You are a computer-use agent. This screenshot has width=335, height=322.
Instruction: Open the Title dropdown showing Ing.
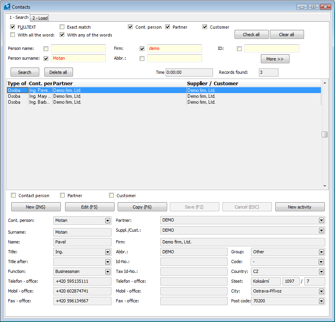click(107, 252)
